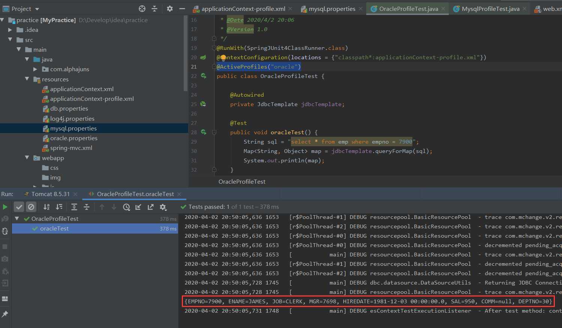
Task: Open the Project view dropdown
Action: [37, 9]
